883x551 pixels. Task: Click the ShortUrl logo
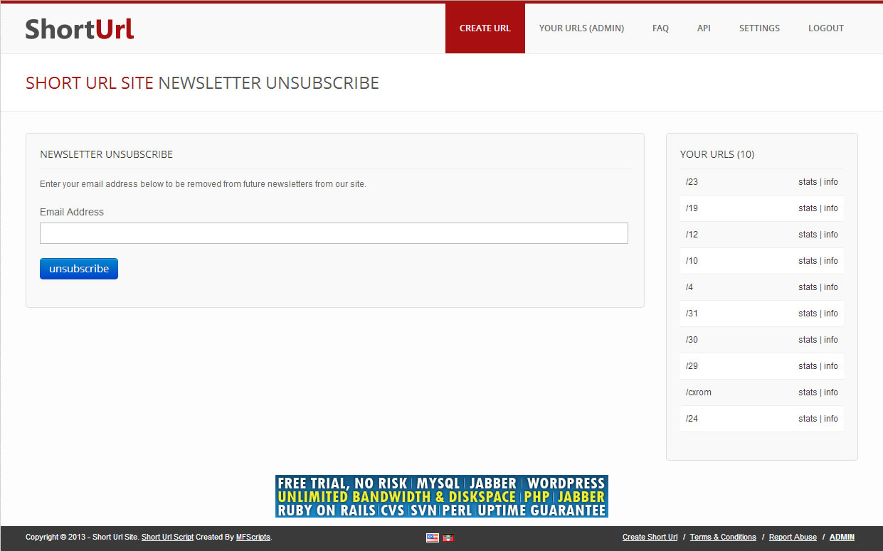[x=80, y=28]
